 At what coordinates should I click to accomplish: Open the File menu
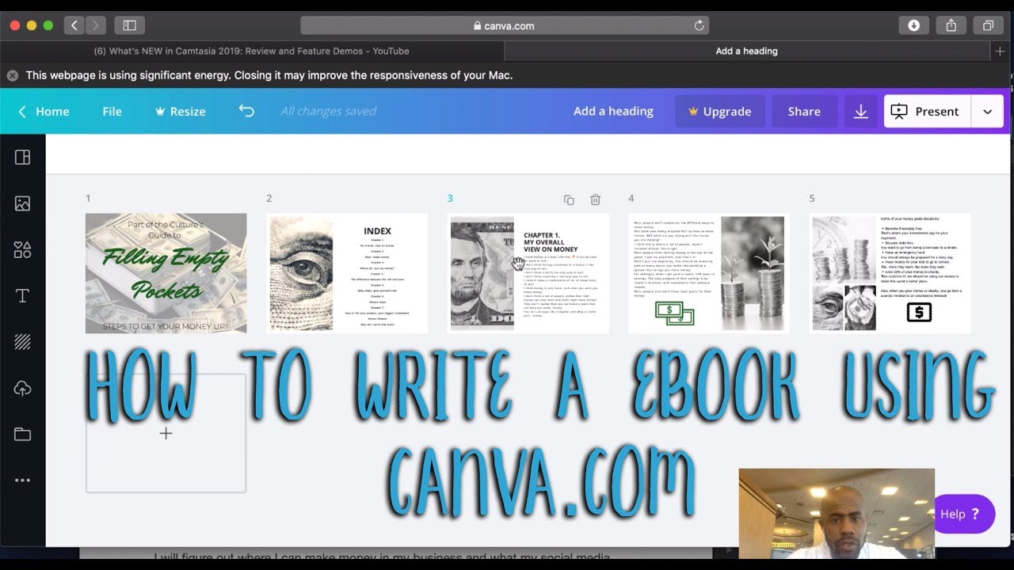click(x=112, y=112)
